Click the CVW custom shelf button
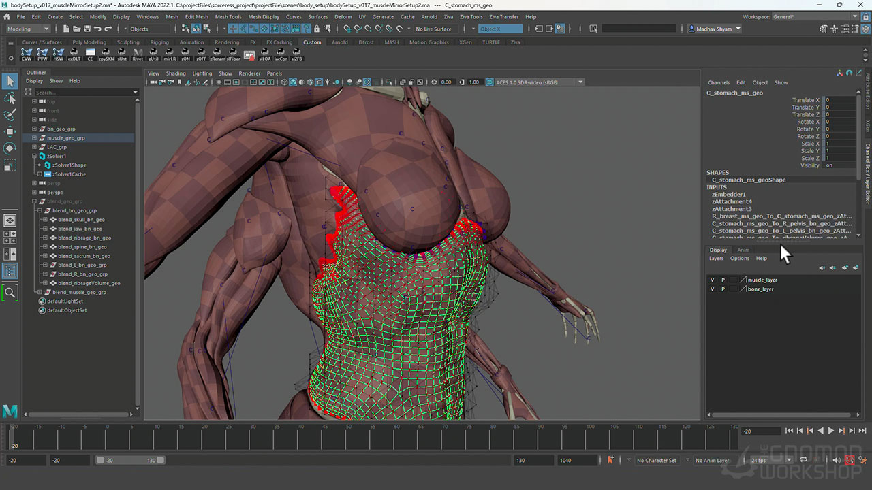 click(27, 53)
